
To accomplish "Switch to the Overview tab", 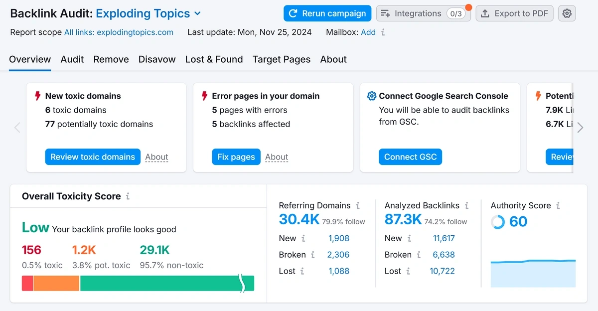I will (x=30, y=59).
